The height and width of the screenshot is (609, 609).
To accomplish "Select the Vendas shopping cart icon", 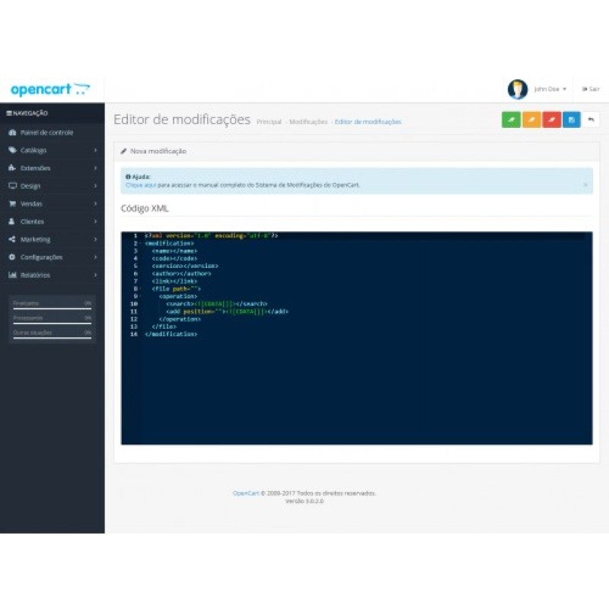I will pos(12,203).
